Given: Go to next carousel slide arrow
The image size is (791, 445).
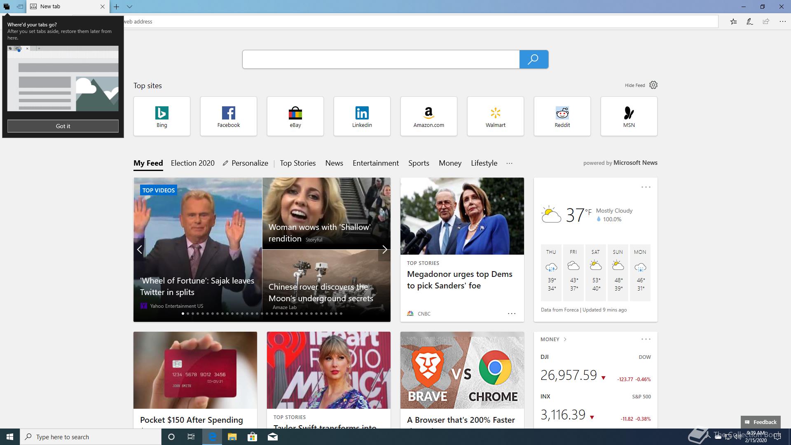Looking at the screenshot, I should 384,249.
